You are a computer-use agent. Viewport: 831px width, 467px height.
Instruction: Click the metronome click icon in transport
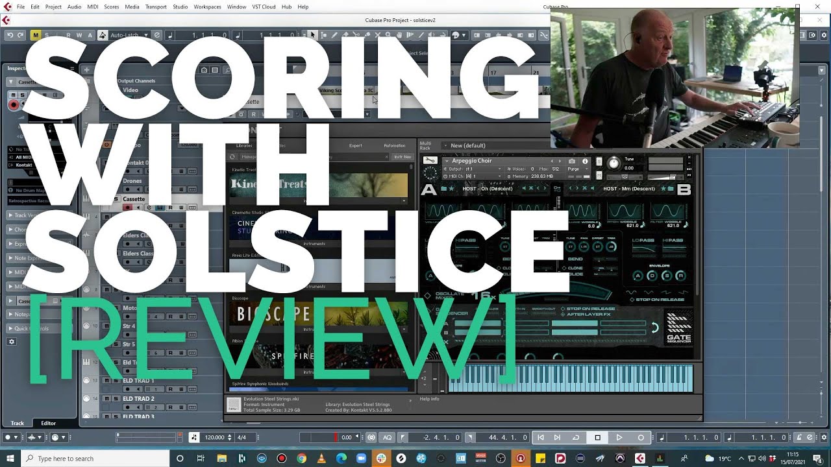800,437
